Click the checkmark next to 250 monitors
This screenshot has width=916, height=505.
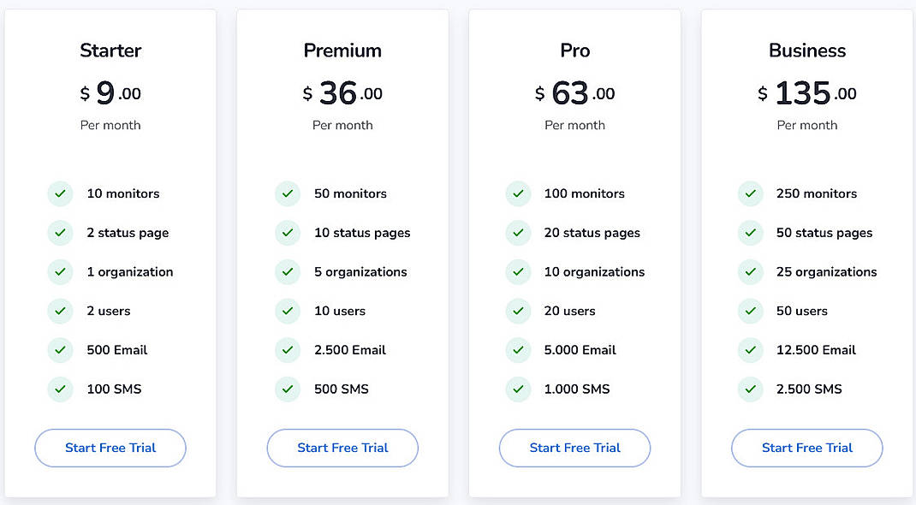[750, 193]
